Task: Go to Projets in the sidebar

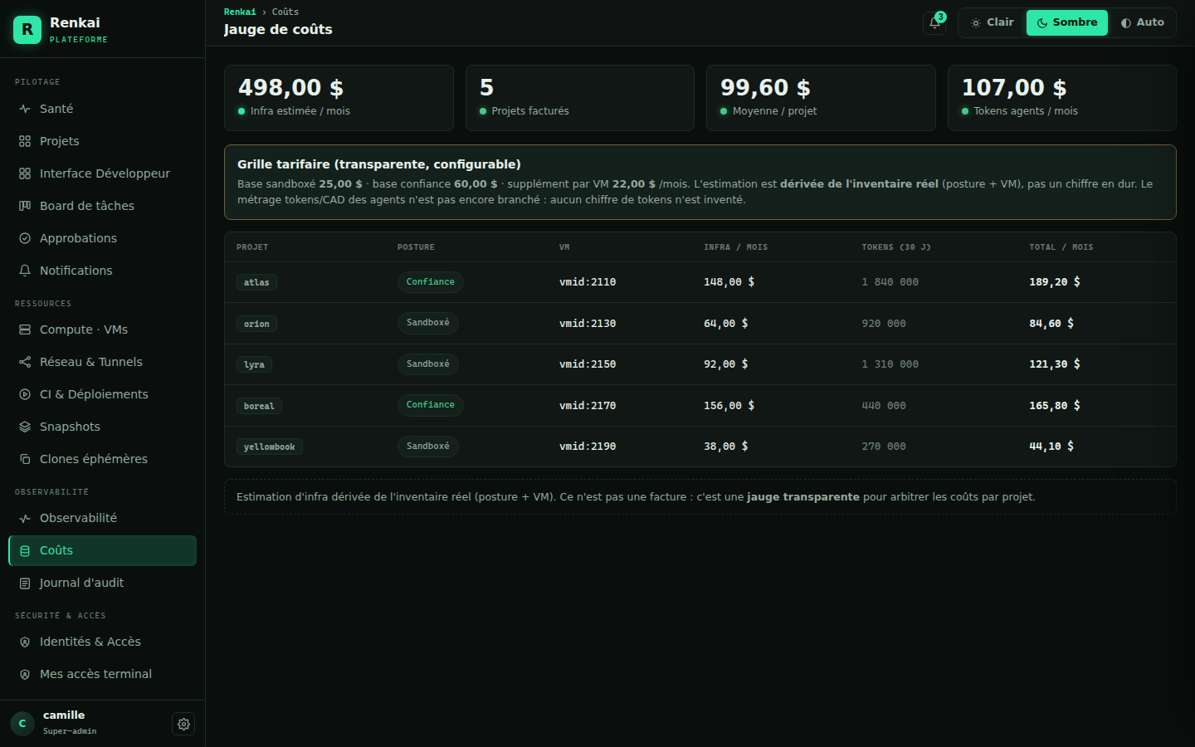Action: click(x=102, y=141)
